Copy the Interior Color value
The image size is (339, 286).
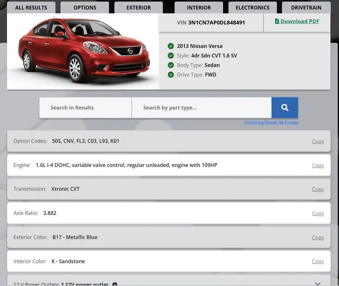coord(318,261)
